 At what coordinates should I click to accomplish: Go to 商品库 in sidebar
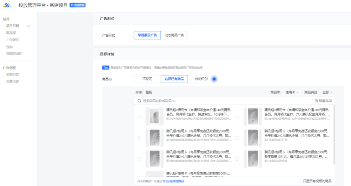[x=11, y=33]
